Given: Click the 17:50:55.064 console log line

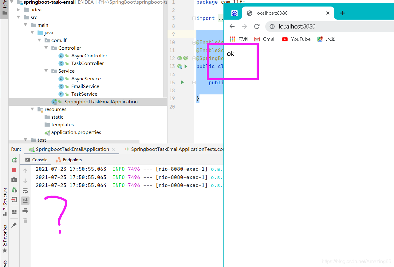Looking at the screenshot, I should click(x=129, y=185).
